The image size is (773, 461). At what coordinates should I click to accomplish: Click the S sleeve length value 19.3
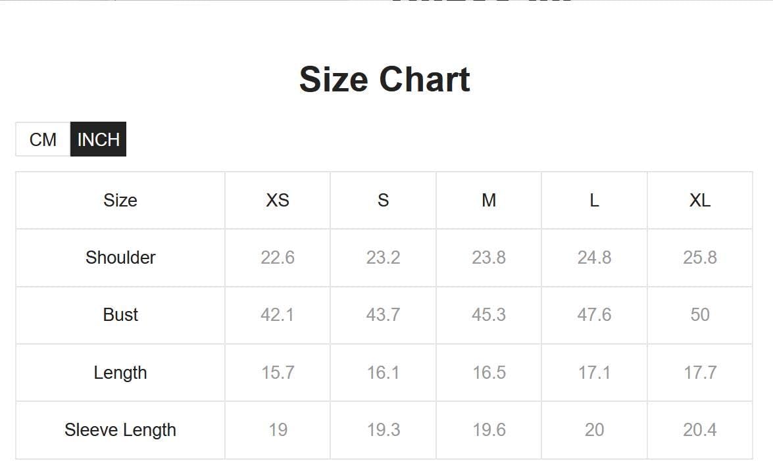pyautogui.click(x=383, y=430)
